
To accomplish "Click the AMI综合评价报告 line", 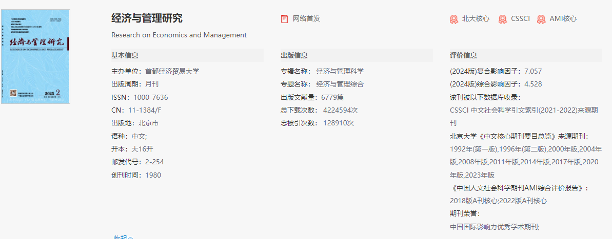I will [519, 188].
